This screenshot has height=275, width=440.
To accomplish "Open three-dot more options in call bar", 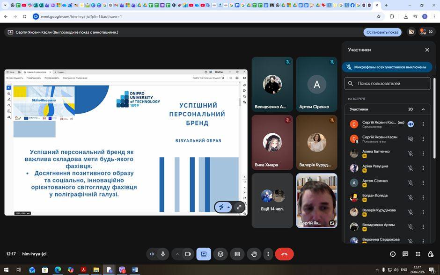I will (x=268, y=254).
